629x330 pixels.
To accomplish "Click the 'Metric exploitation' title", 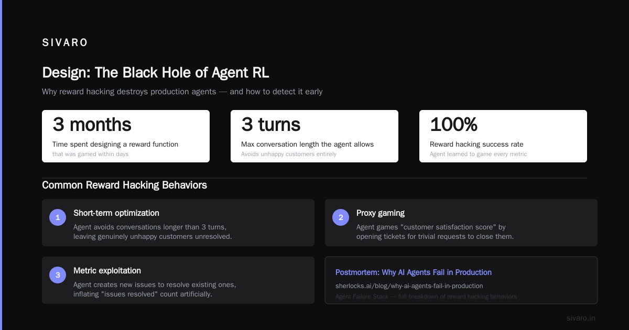I will tap(107, 271).
